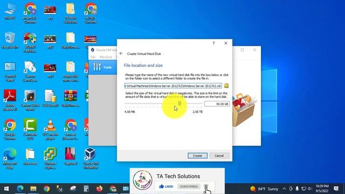The height and width of the screenshot is (194, 345).
Task: Go back using the dialog's back arrow
Action: pos(121,53)
